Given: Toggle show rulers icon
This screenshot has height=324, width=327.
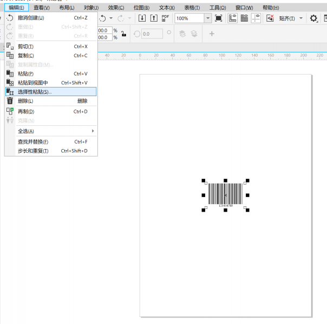Looking at the screenshot, I should pyautogui.click(x=232, y=18).
